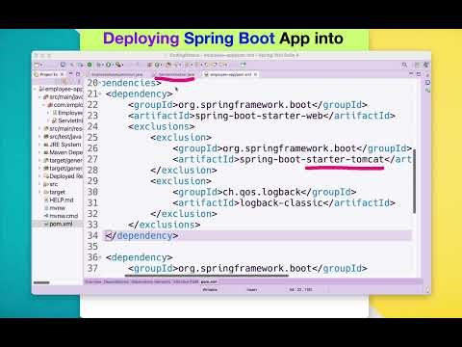
Task: Click the search magnifier icon in the toolbar
Action: click(x=404, y=65)
